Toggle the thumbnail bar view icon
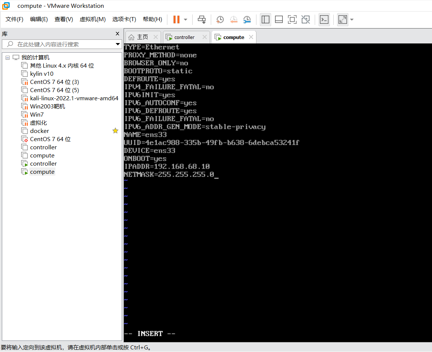432x352 pixels. (279, 19)
